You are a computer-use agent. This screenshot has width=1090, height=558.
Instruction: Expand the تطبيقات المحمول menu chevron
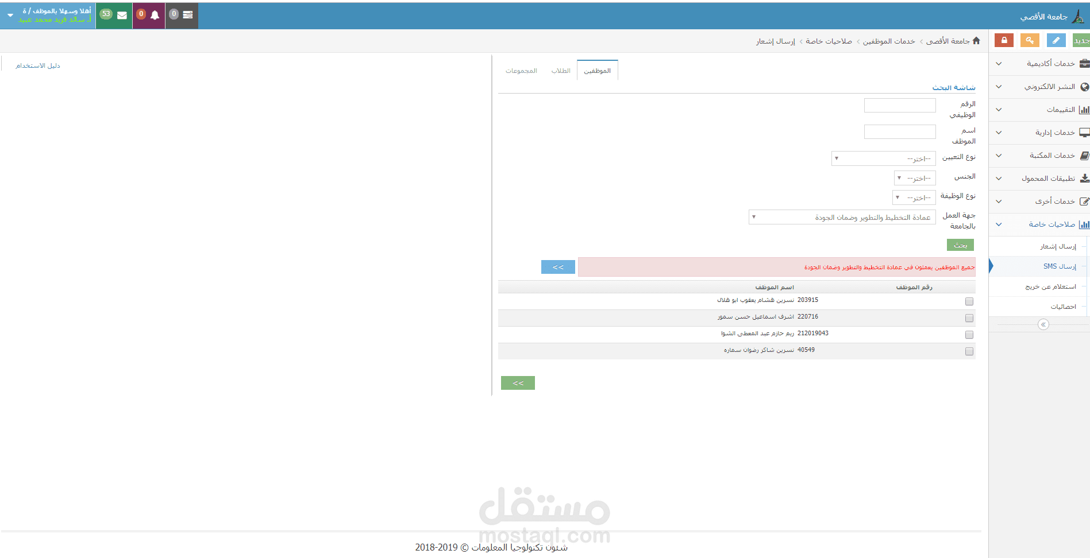tap(999, 179)
